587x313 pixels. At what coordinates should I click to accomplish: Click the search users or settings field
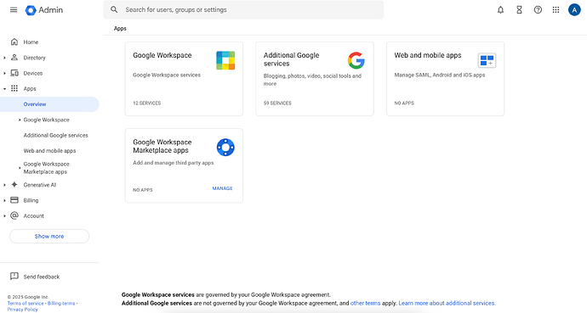click(243, 9)
